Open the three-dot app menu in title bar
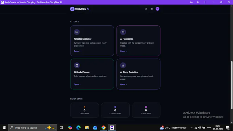The width and height of the screenshot is (233, 131). (x=205, y=2)
